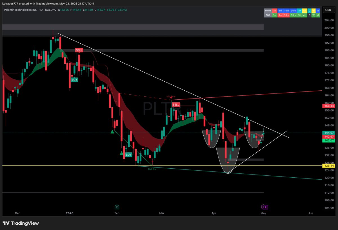
Task: Click the dark D cell in SQZ row
Action: [309, 15]
